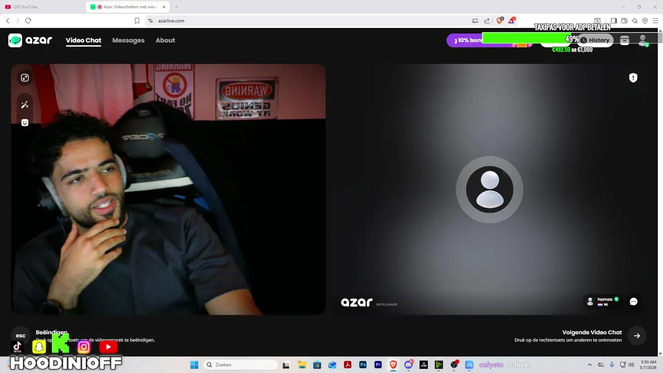Open the user profile avatar menu
The width and height of the screenshot is (663, 373).
(643, 40)
